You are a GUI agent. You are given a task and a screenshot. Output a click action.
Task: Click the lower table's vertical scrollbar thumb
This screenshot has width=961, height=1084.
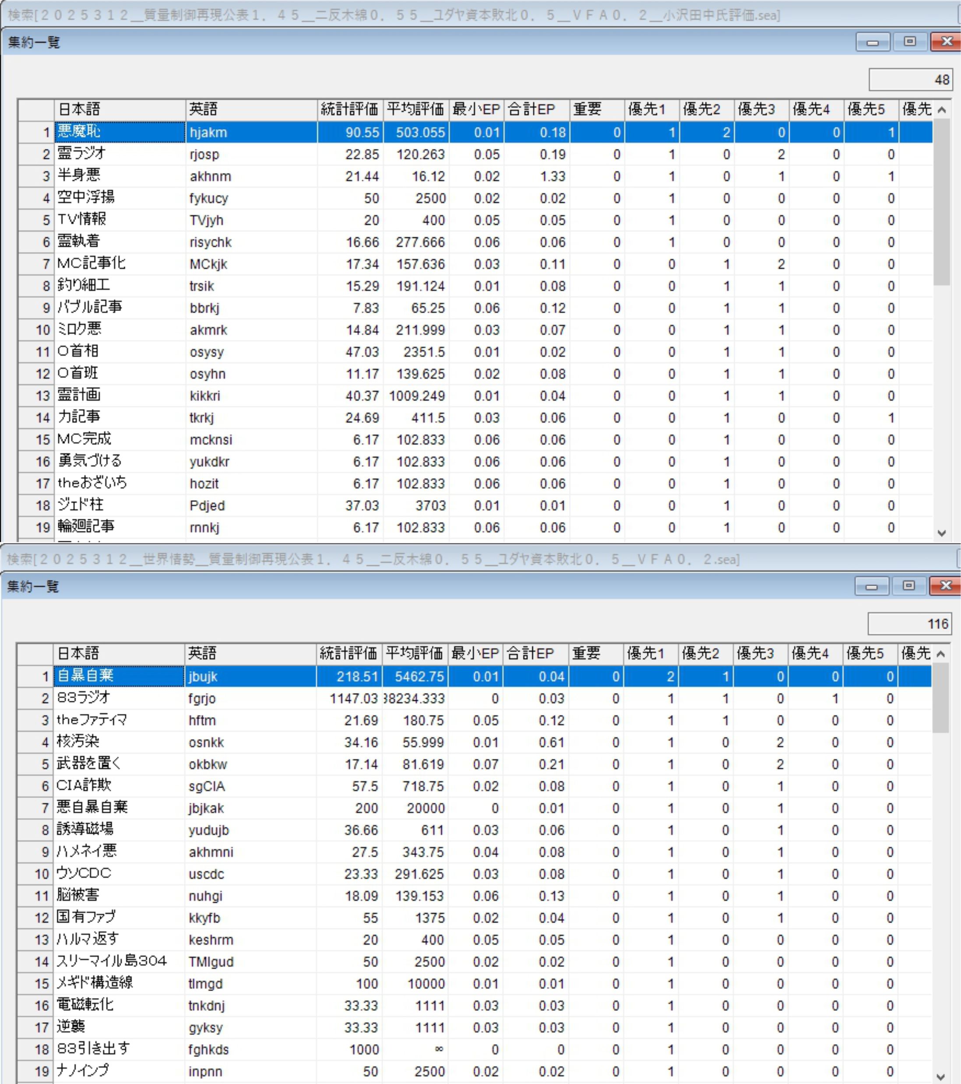[x=941, y=698]
